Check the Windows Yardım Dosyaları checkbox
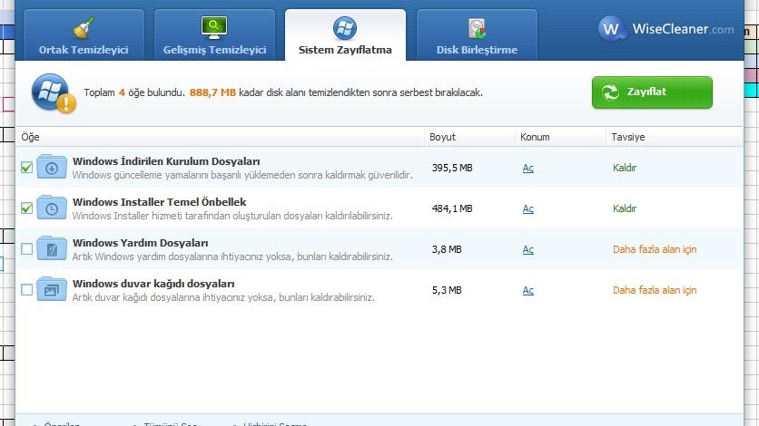Screen dimensions: 759x426 [x=26, y=248]
